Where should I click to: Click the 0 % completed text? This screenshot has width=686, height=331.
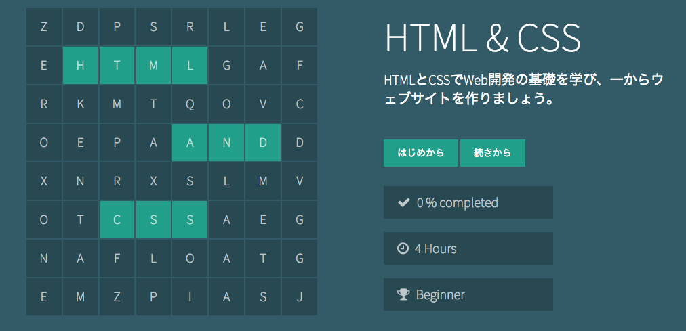(x=457, y=202)
